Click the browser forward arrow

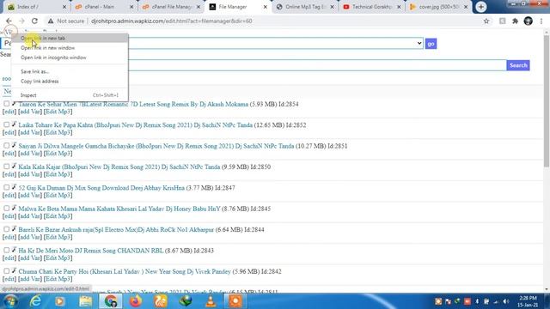(21, 21)
